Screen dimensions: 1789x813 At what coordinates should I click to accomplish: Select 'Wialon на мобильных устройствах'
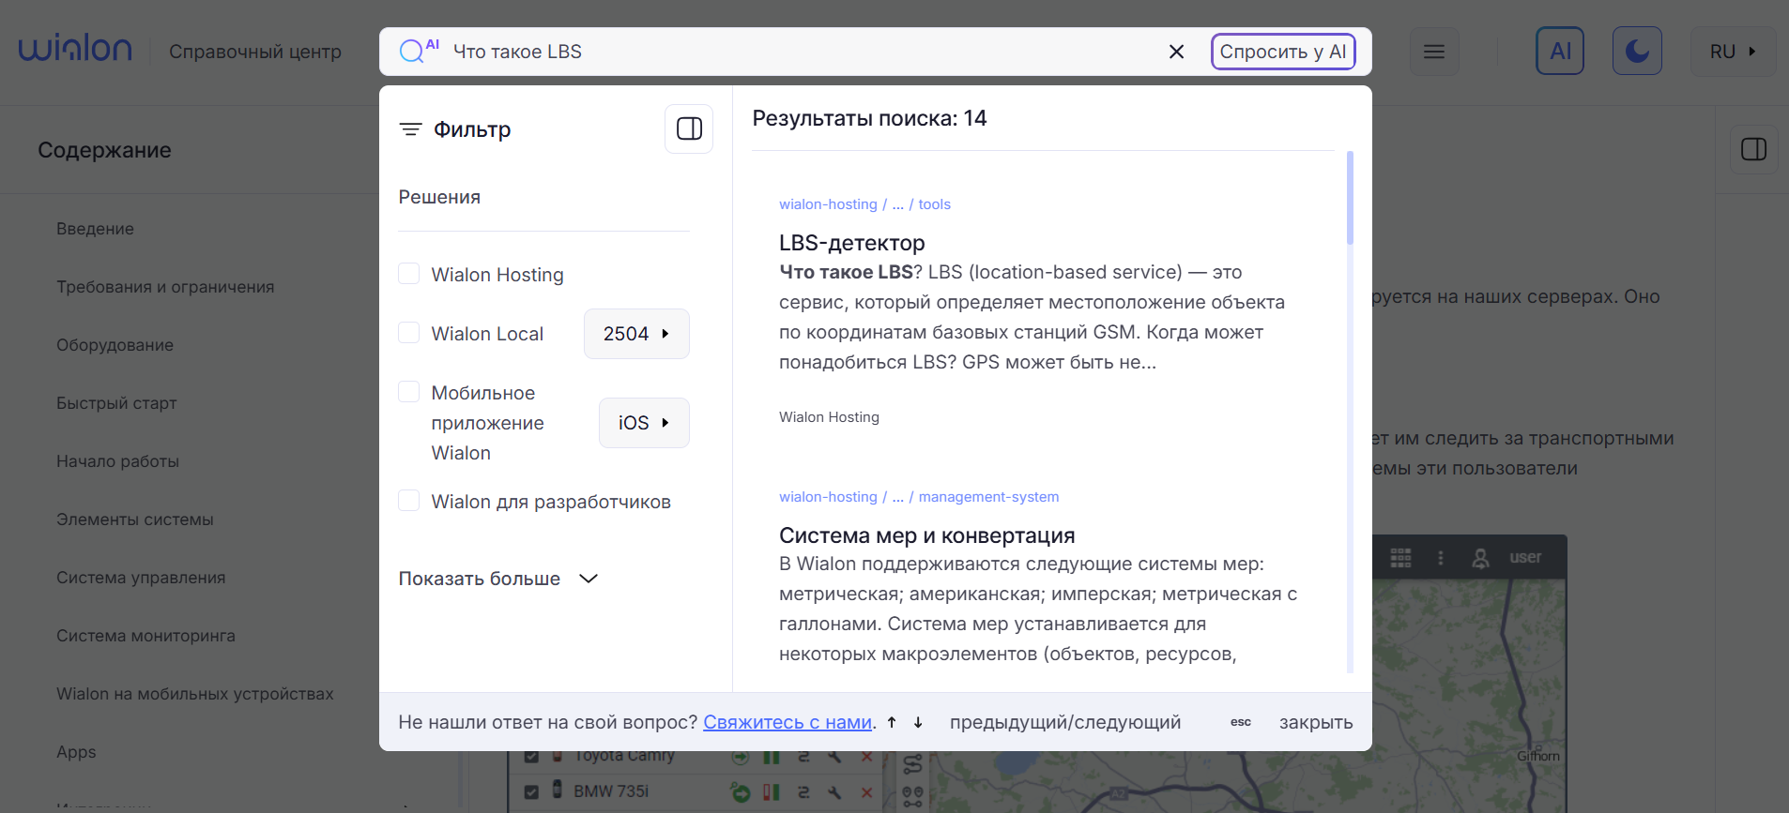tap(195, 694)
